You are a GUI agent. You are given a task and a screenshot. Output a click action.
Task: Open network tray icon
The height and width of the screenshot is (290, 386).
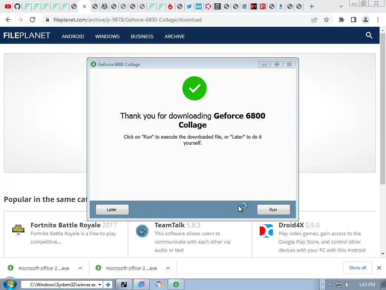[339, 285]
